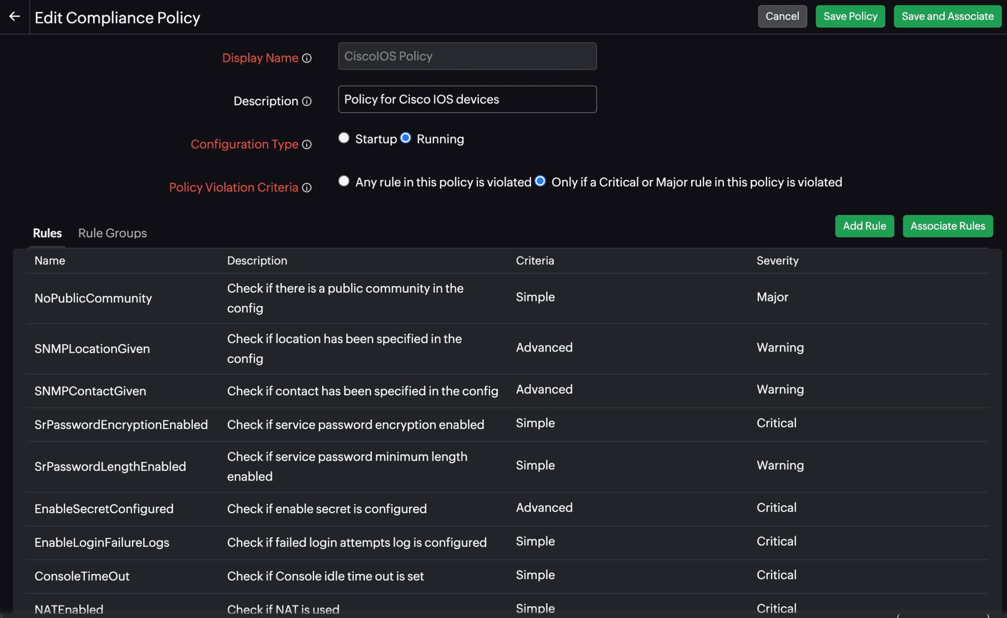Click the back arrow icon
The height and width of the screenshot is (618, 1007).
pos(15,17)
